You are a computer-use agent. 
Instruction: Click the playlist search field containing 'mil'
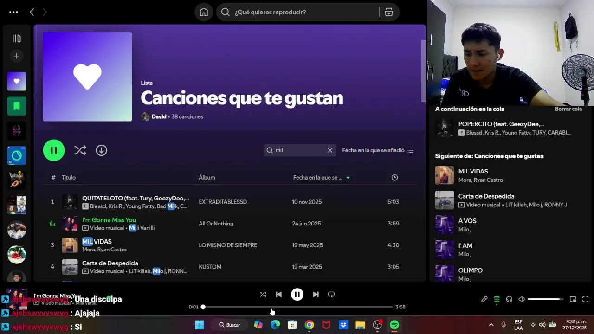click(x=300, y=150)
